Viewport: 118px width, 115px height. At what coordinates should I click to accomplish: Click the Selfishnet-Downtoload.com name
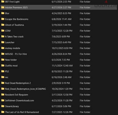pos(20,100)
